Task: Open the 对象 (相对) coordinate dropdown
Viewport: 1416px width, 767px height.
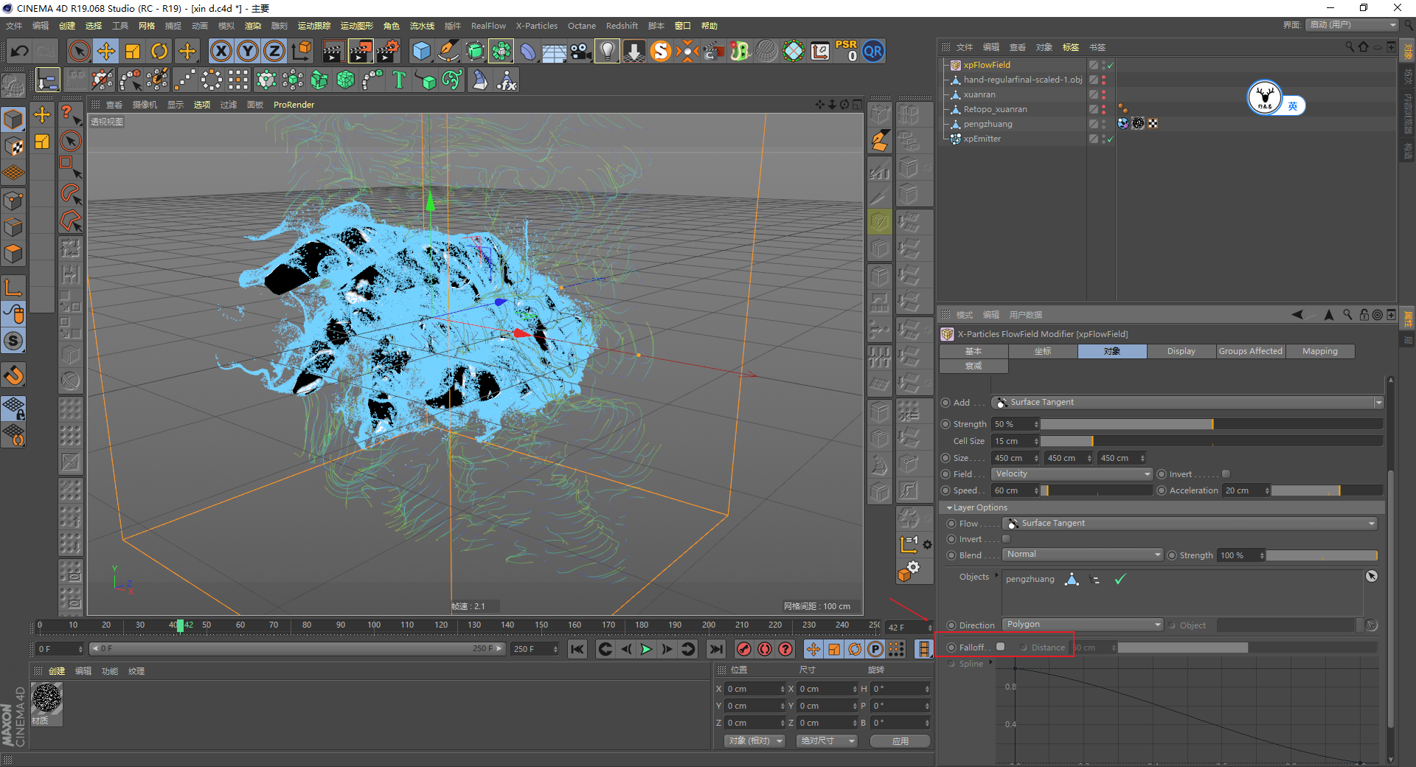Action: (754, 740)
